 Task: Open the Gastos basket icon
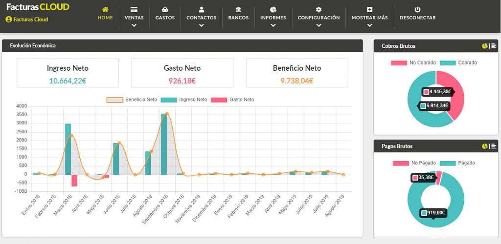tap(165, 10)
